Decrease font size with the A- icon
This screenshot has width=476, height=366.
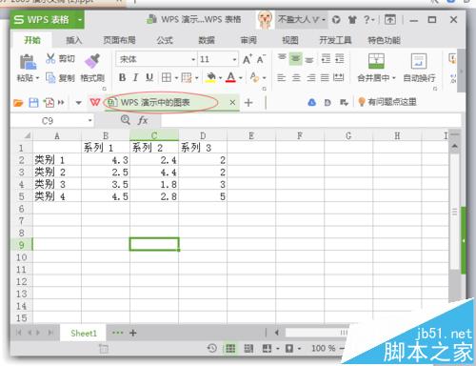[x=261, y=59]
